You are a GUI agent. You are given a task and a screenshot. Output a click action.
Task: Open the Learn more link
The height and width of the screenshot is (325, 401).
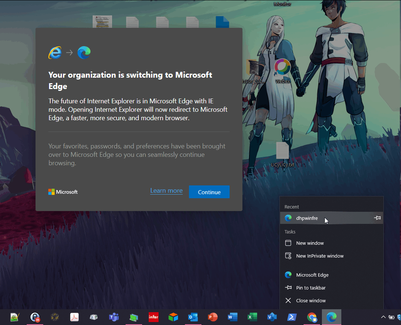(166, 191)
